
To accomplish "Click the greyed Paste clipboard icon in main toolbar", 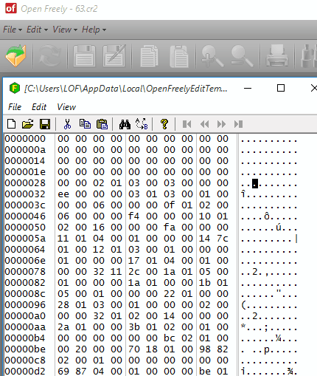I will tap(179, 56).
